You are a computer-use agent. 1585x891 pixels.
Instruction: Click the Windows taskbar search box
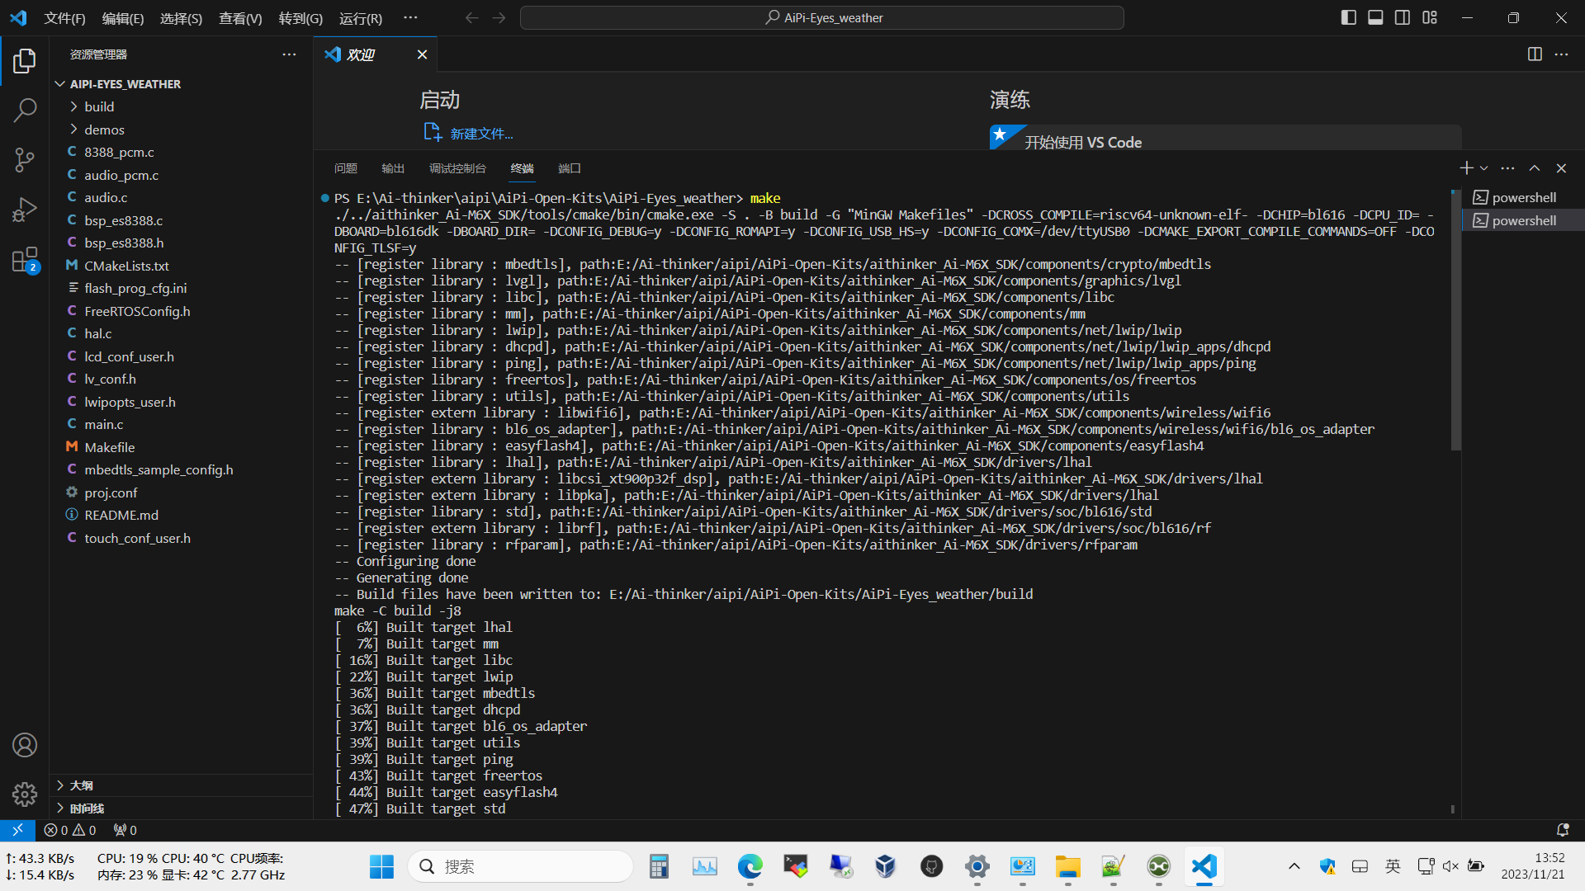520,866
